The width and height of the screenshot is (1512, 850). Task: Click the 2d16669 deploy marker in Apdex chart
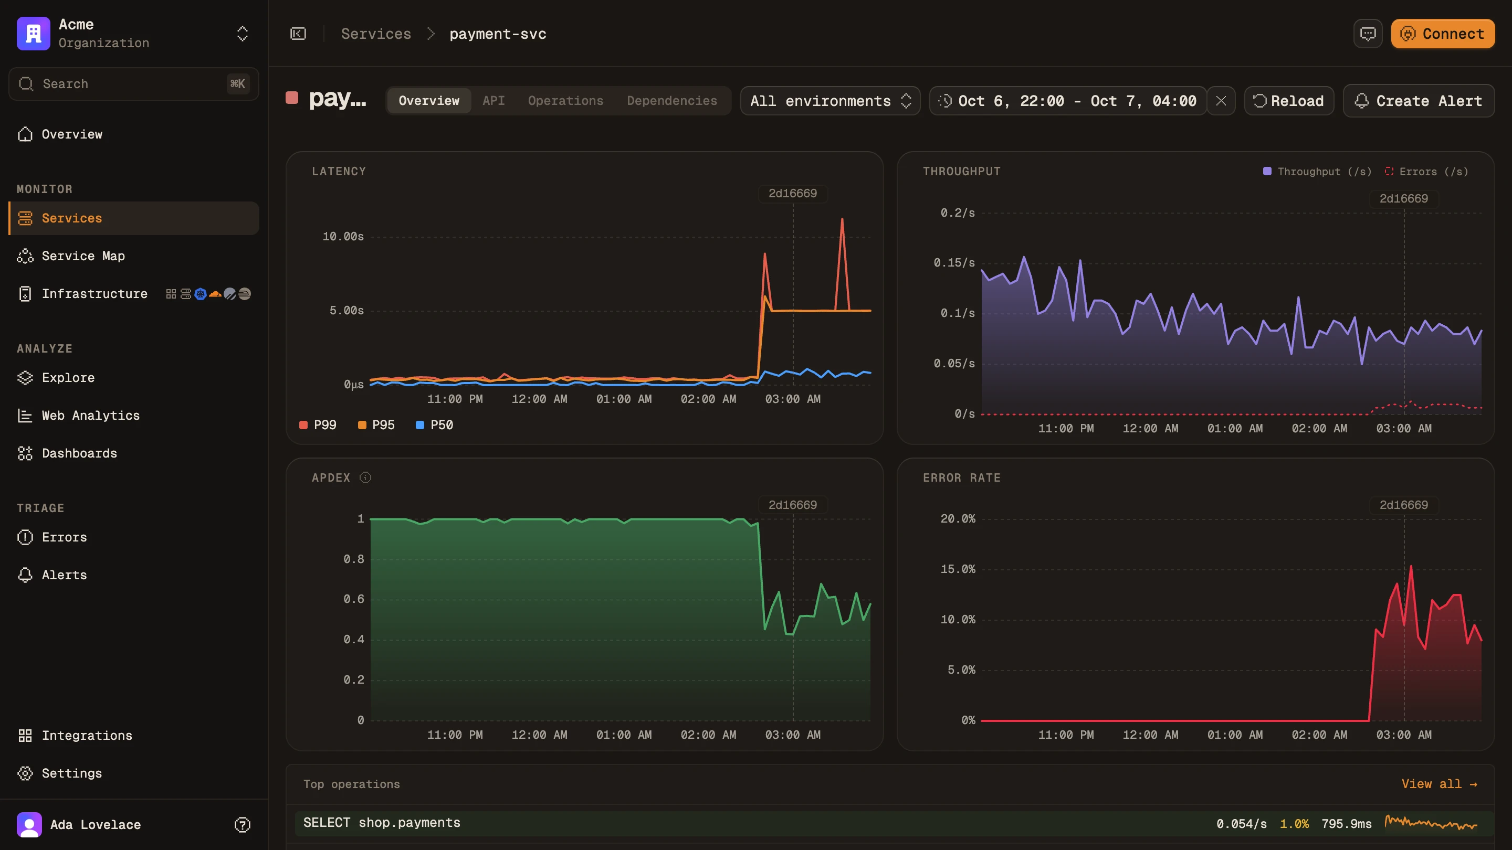[793, 505]
